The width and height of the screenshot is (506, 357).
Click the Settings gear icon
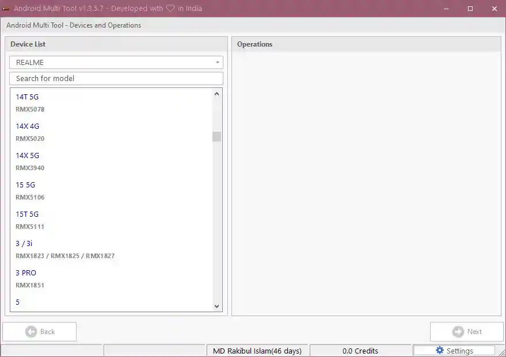440,350
